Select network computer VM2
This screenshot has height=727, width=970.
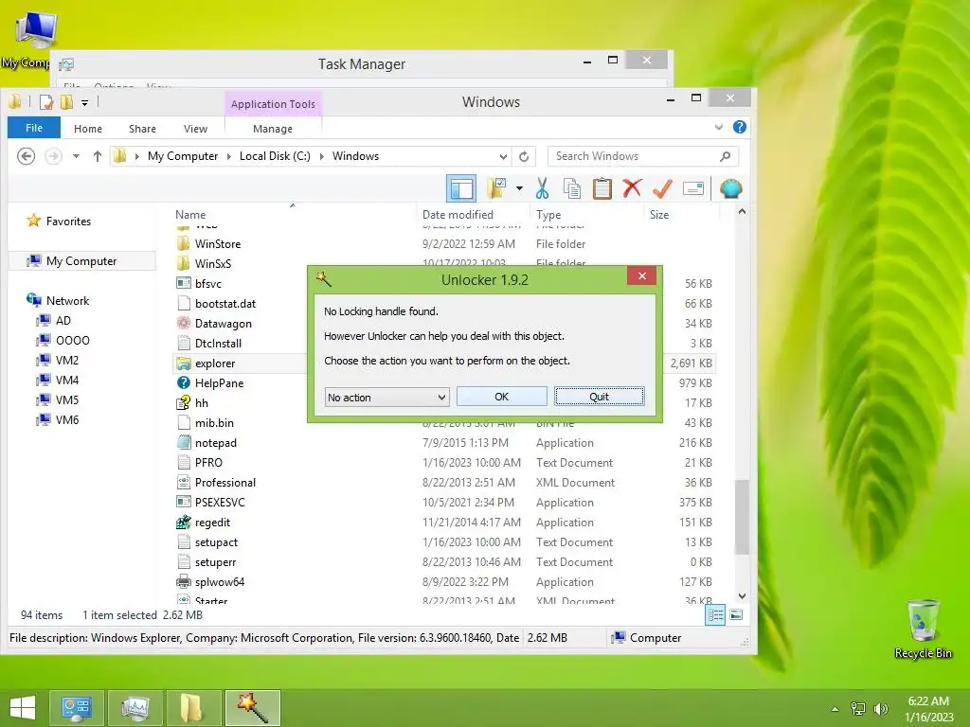tap(67, 360)
